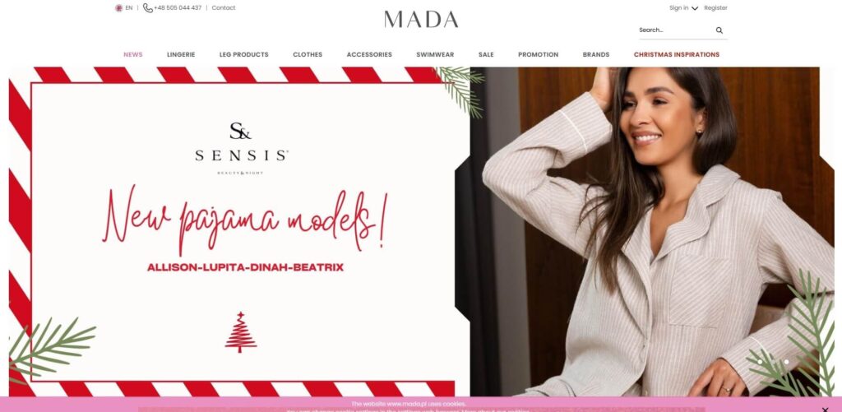Click the phone handset icon
The image size is (842, 412).
[148, 8]
